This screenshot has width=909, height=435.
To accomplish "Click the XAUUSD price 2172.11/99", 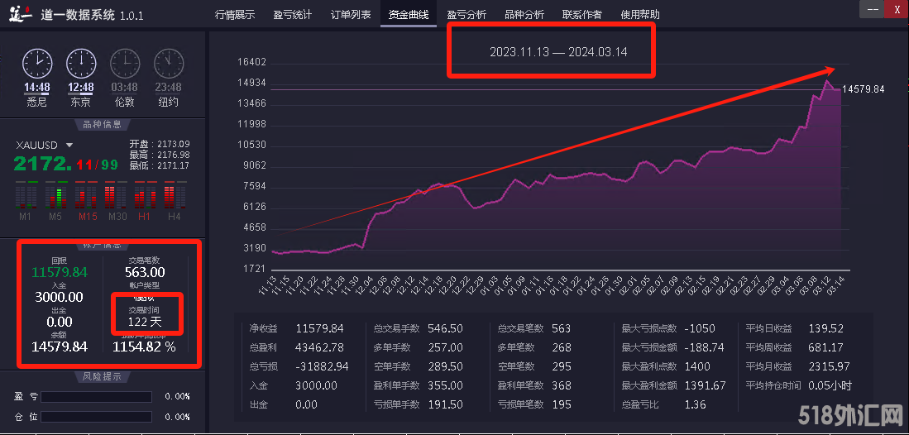I will pos(65,165).
